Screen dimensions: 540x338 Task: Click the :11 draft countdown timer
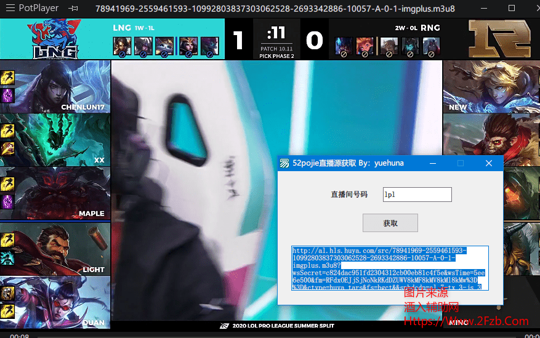coord(276,33)
